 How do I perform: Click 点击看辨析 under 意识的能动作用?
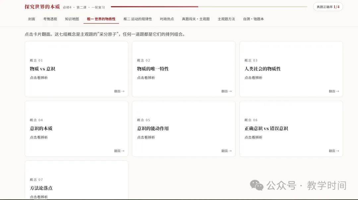(146, 138)
